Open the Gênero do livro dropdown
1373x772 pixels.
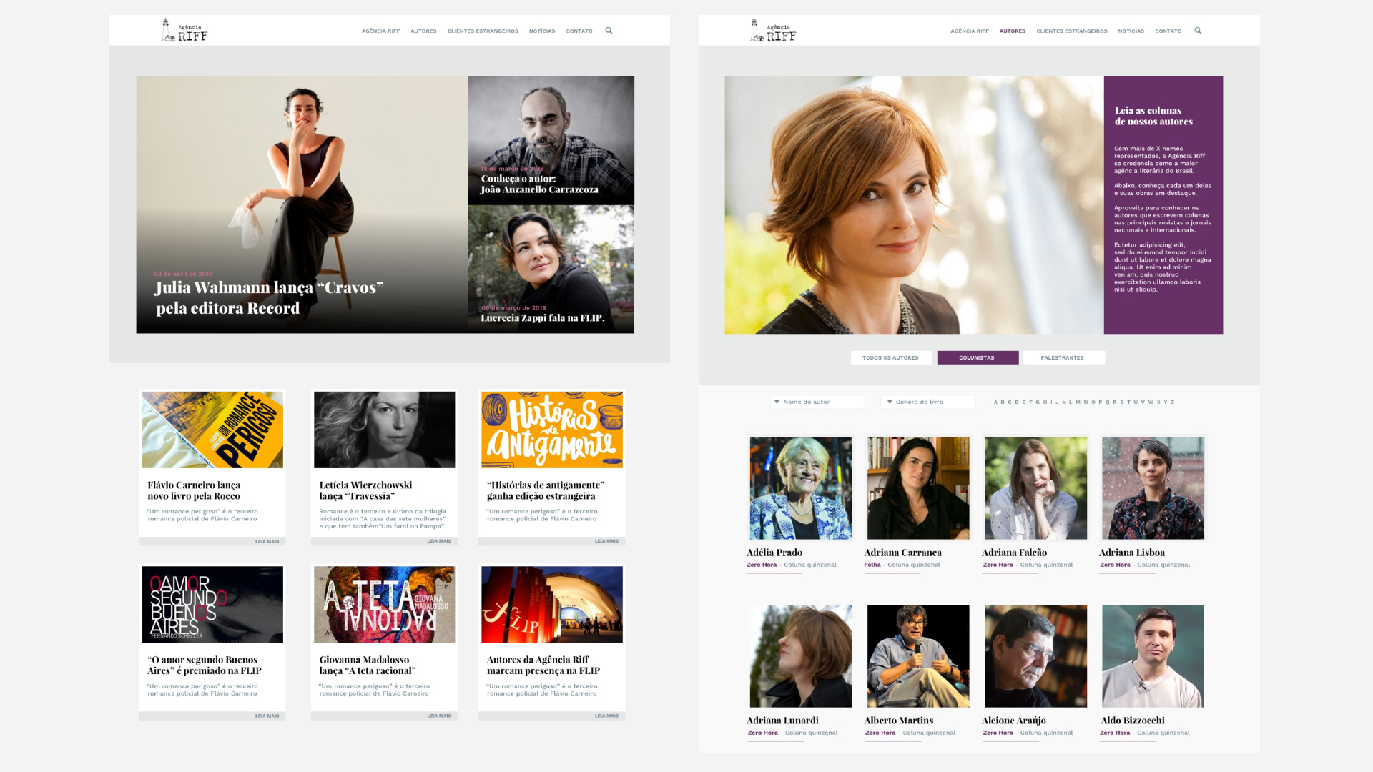coord(927,402)
